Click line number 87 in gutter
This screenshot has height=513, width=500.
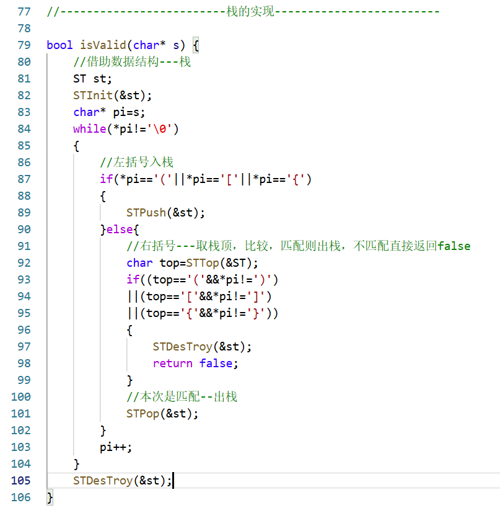pos(24,179)
